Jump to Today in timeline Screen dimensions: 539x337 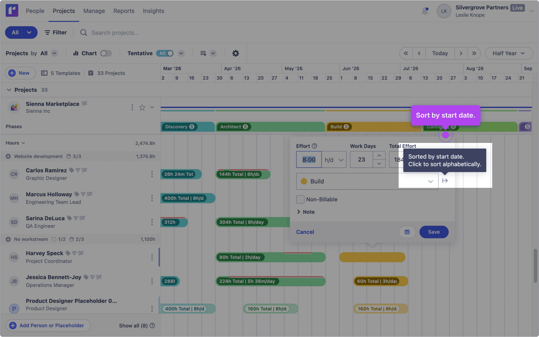440,53
